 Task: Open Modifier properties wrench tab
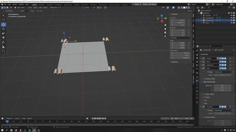point(197,81)
